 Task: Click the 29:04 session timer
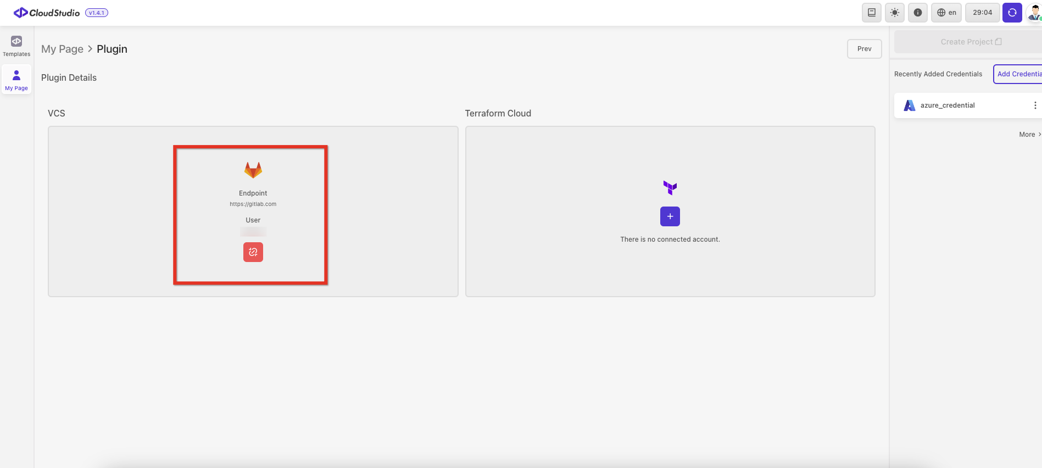982,13
